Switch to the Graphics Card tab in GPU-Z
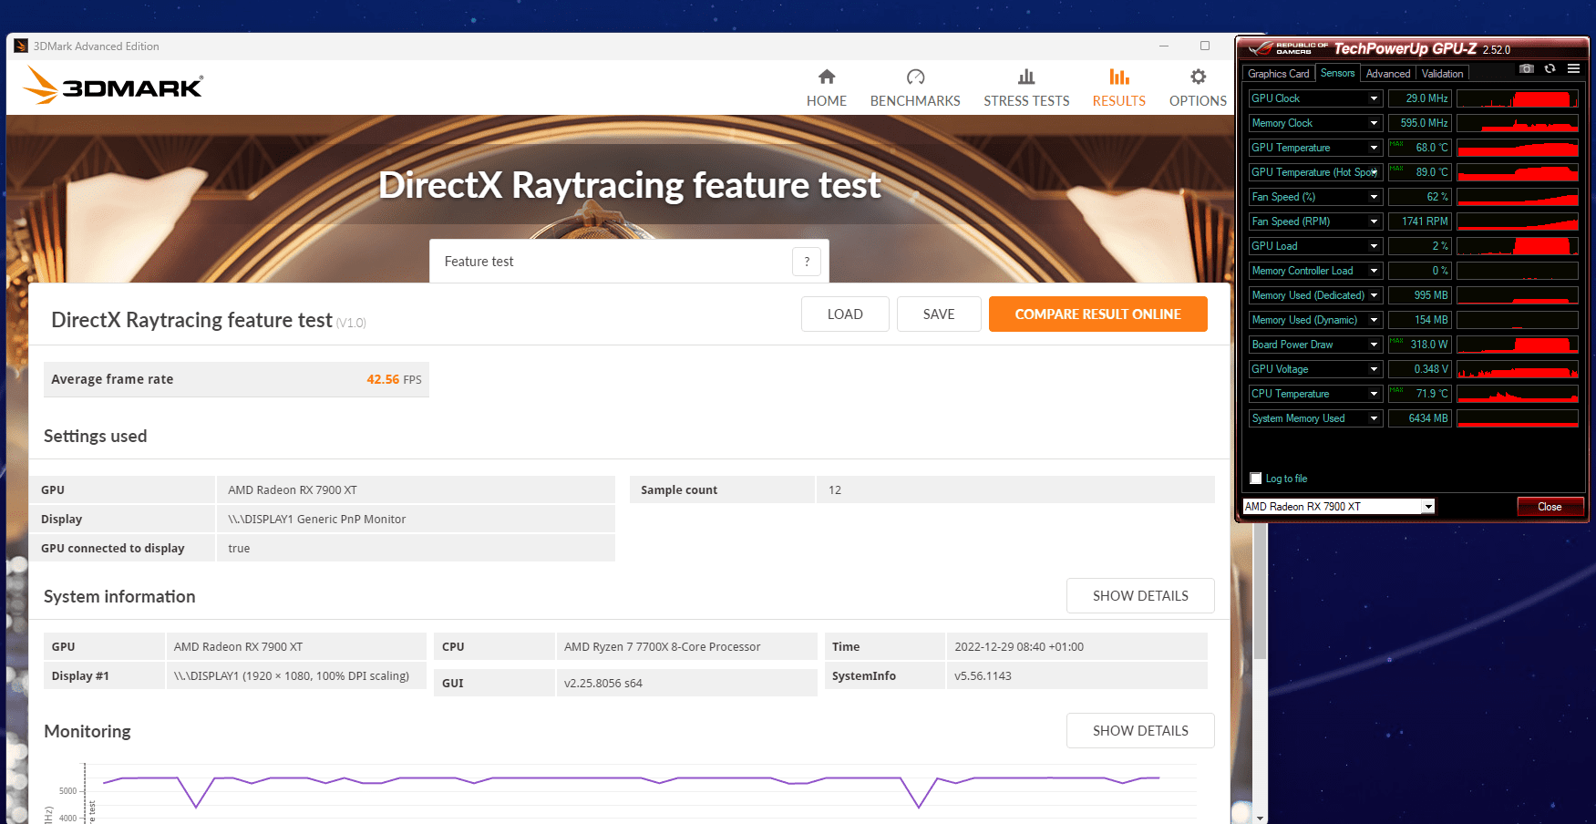Image resolution: width=1596 pixels, height=824 pixels. click(1278, 74)
